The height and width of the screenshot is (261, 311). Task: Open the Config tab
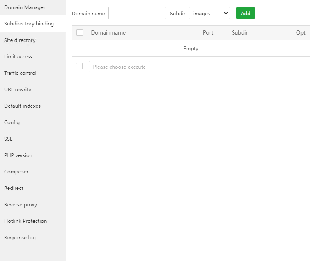[12, 122]
